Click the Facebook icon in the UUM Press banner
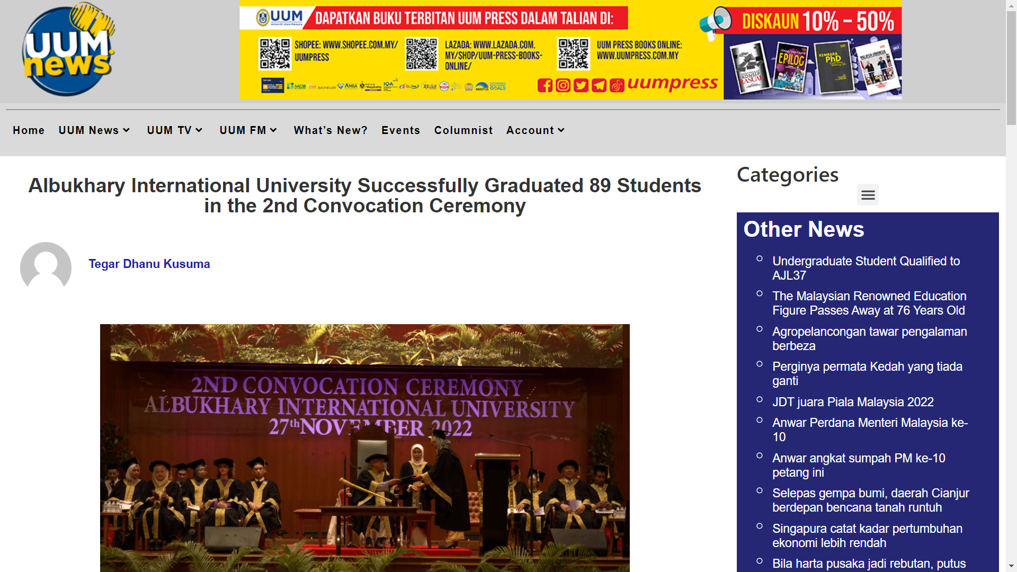Viewport: 1017px width, 572px height. [x=545, y=85]
